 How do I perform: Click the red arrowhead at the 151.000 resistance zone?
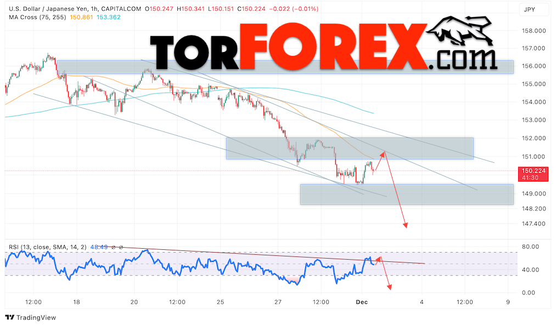[x=383, y=153]
